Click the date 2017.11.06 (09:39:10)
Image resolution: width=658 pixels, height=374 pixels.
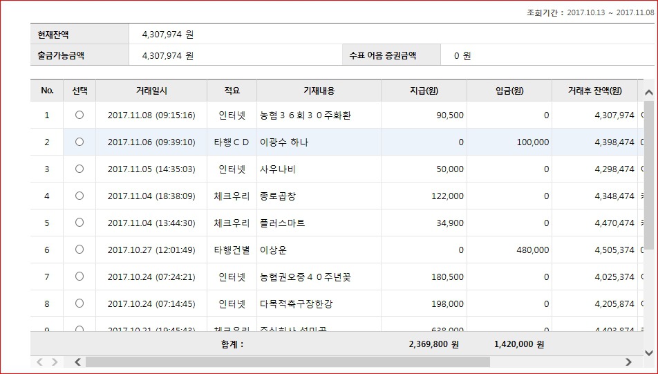pyautogui.click(x=151, y=142)
